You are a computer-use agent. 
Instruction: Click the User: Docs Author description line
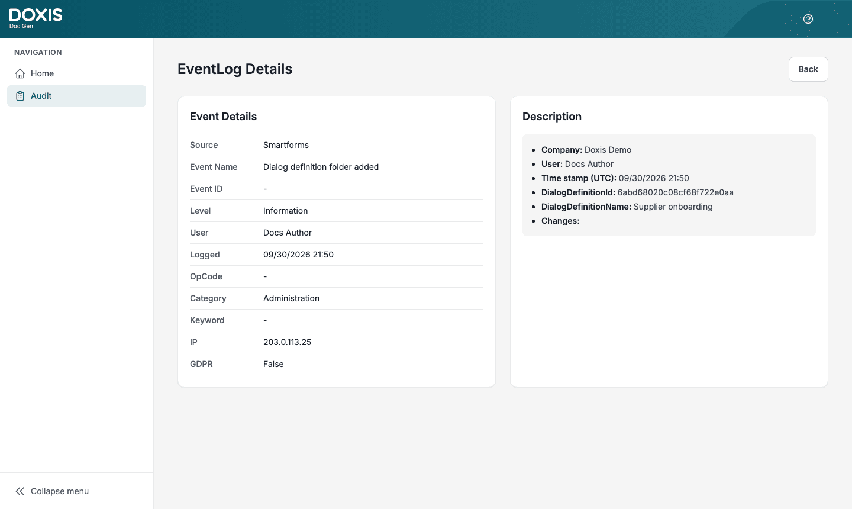pyautogui.click(x=577, y=164)
